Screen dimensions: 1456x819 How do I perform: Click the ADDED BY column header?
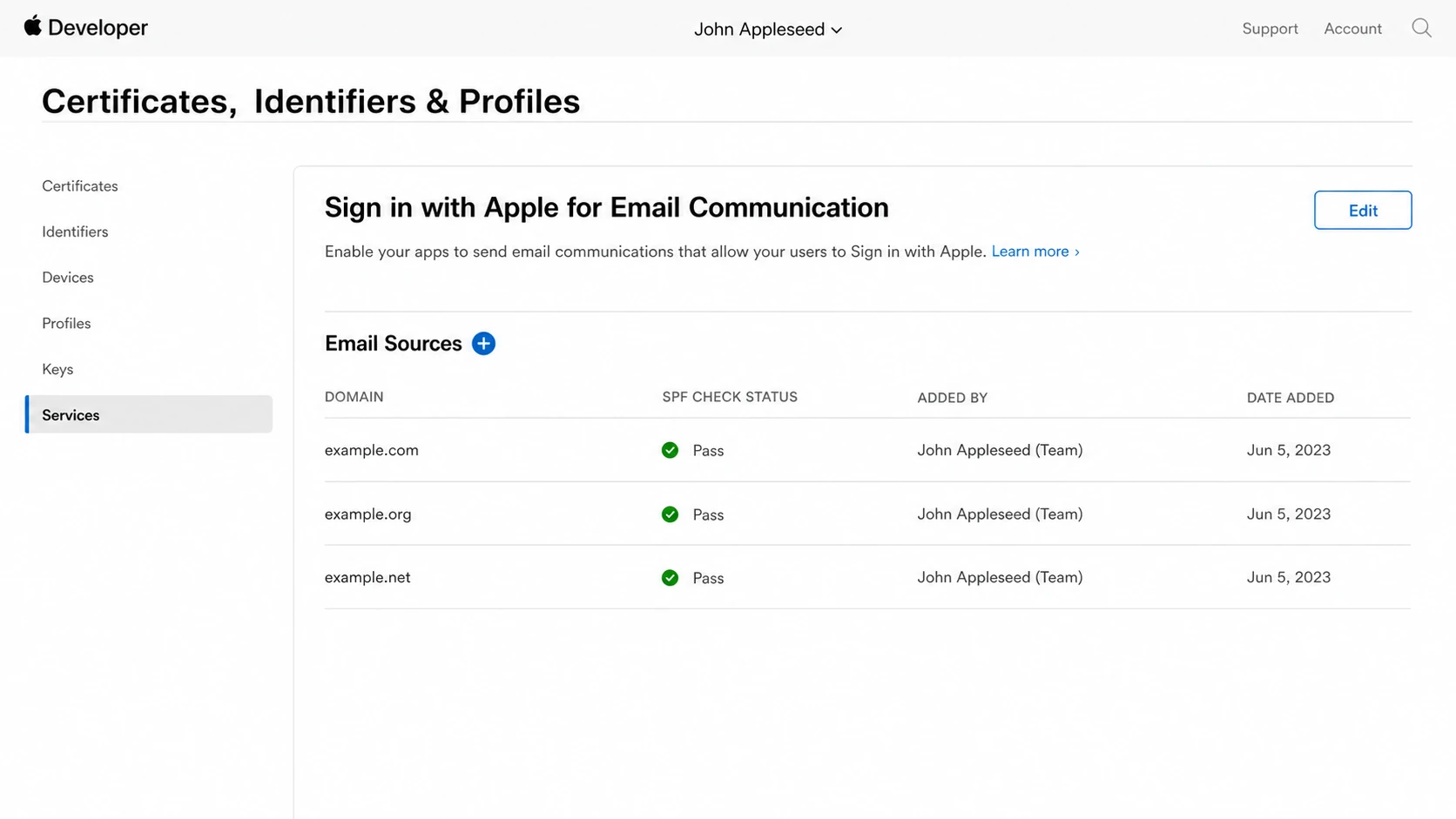pos(952,398)
